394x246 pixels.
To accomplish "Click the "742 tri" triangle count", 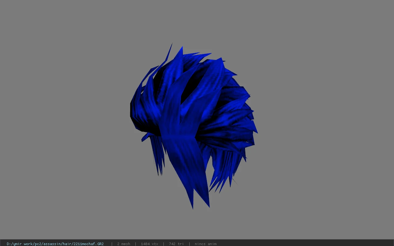I will 176,244.
